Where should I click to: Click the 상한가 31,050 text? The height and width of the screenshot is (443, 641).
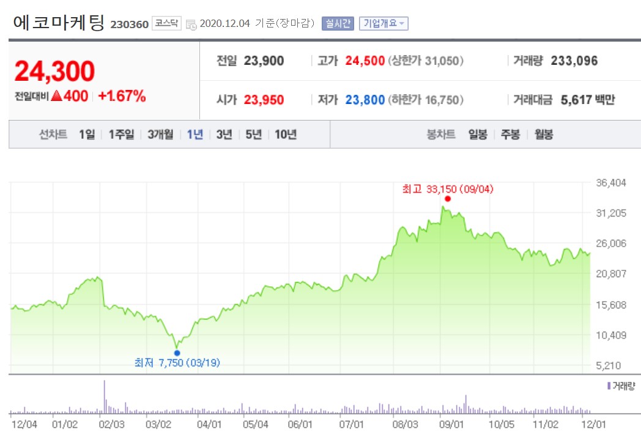coord(426,61)
